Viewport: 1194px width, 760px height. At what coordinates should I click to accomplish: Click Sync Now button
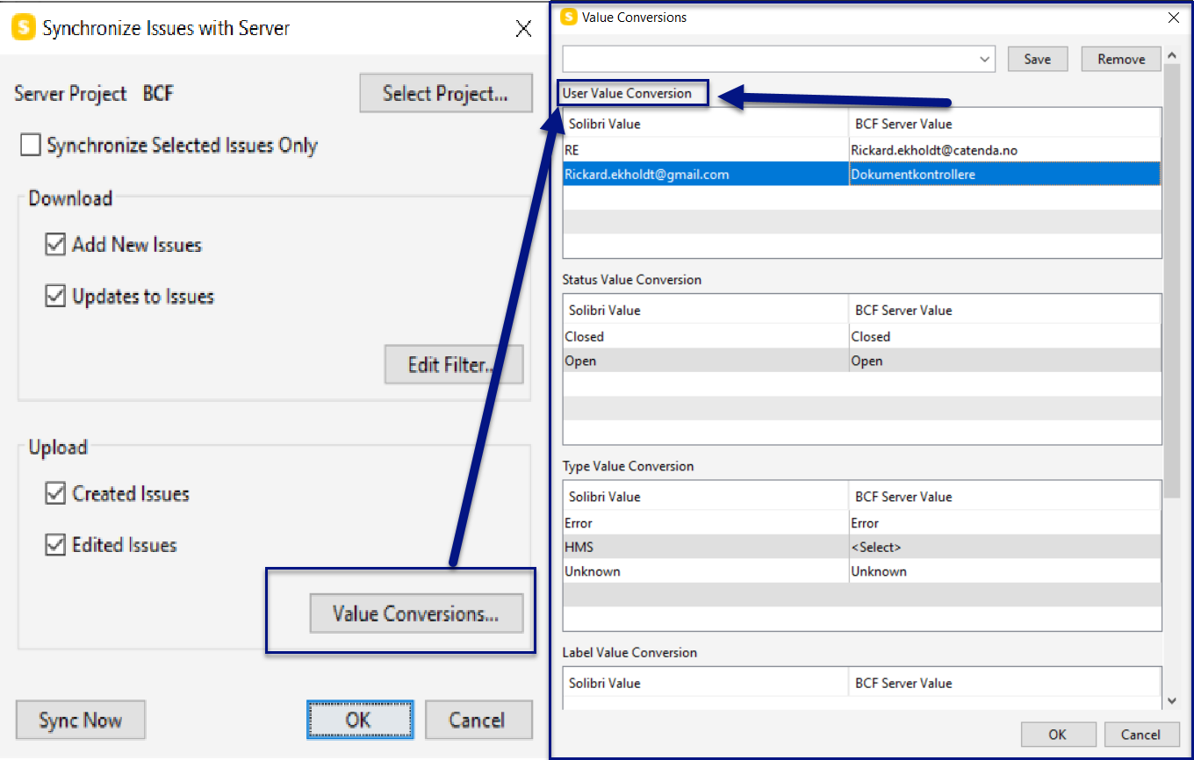point(81,721)
